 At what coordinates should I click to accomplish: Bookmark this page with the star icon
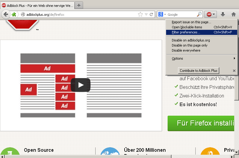tap(140, 14)
